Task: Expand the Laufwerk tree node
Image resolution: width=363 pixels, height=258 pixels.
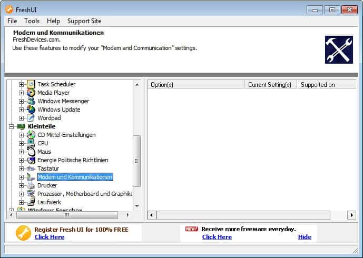Action: coord(22,202)
